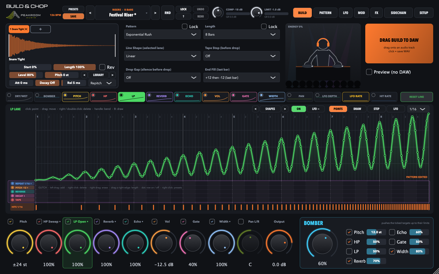Viewport: 439px width, 274px height.
Task: Tick the Rev reverse checkbox
Action: click(102, 67)
